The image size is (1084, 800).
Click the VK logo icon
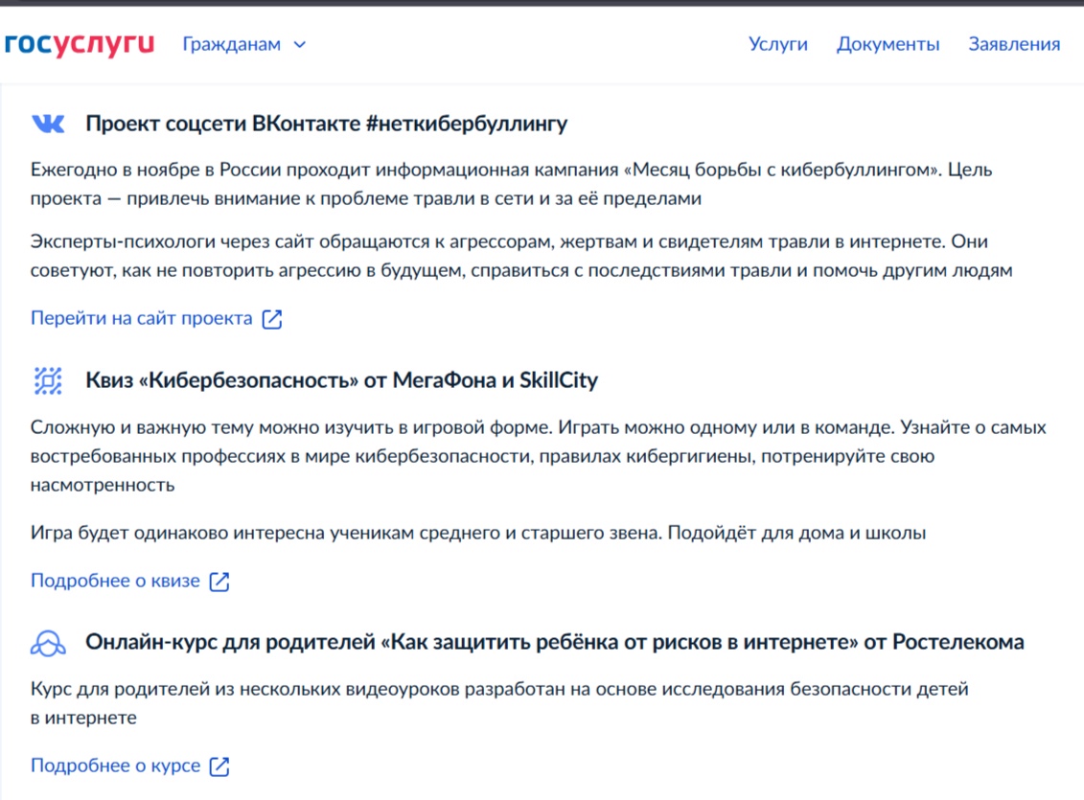point(48,124)
